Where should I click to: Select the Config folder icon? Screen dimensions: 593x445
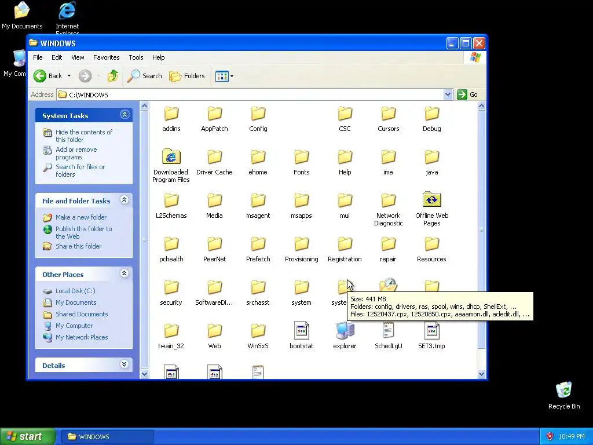point(258,114)
